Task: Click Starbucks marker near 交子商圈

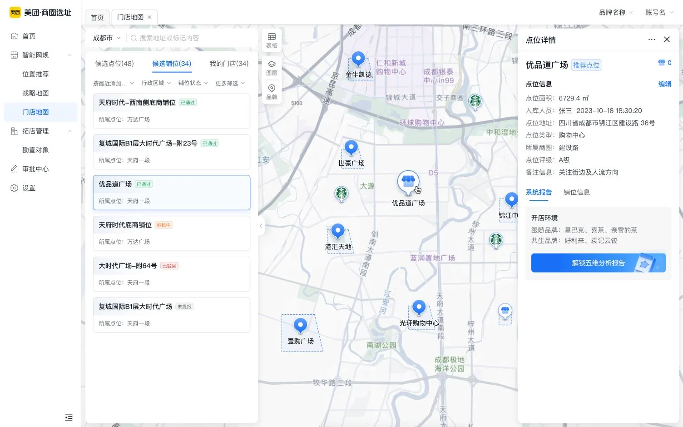Action: pyautogui.click(x=475, y=102)
